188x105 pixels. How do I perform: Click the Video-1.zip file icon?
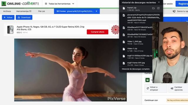[x=124, y=49]
